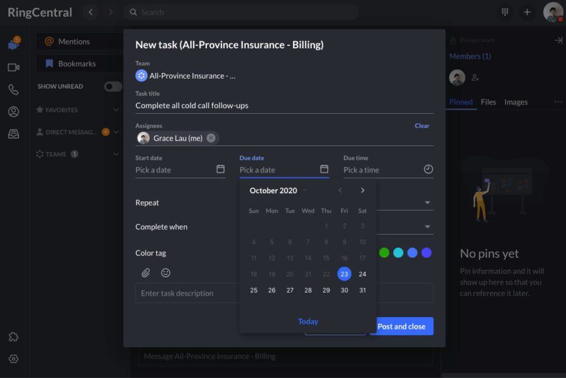Open the Video section in sidebar
Screen dimensions: 566x378
click(x=13, y=67)
